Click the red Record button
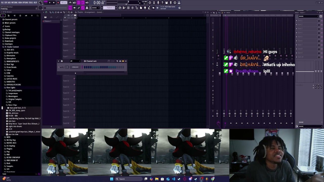Viewport: 324px width, 182px height. pyautogui.click(x=58, y=3)
